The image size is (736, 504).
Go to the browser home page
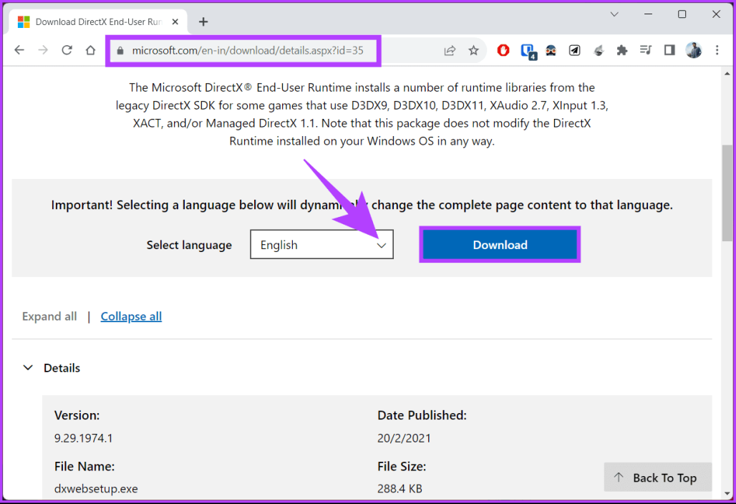[90, 50]
